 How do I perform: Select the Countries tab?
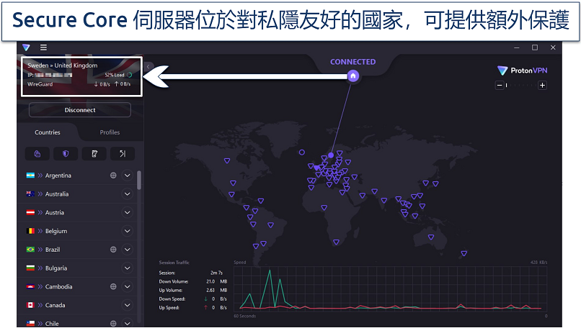(x=48, y=132)
